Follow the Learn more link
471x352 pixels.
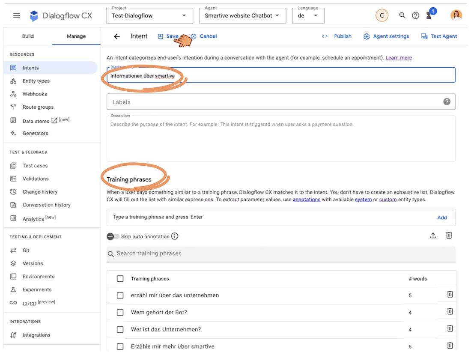(x=399, y=58)
